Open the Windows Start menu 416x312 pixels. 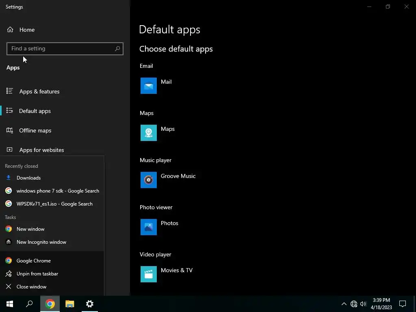point(10,304)
